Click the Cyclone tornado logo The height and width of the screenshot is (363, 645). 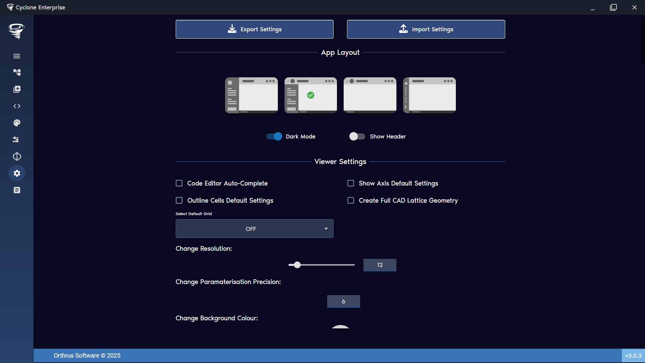(16, 31)
